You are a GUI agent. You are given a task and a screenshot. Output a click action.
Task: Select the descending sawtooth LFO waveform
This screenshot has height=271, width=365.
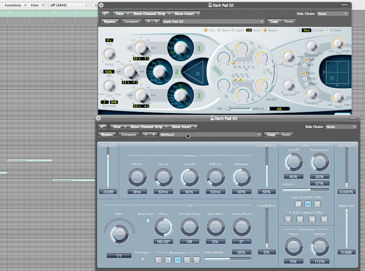pyautogui.click(x=158, y=260)
